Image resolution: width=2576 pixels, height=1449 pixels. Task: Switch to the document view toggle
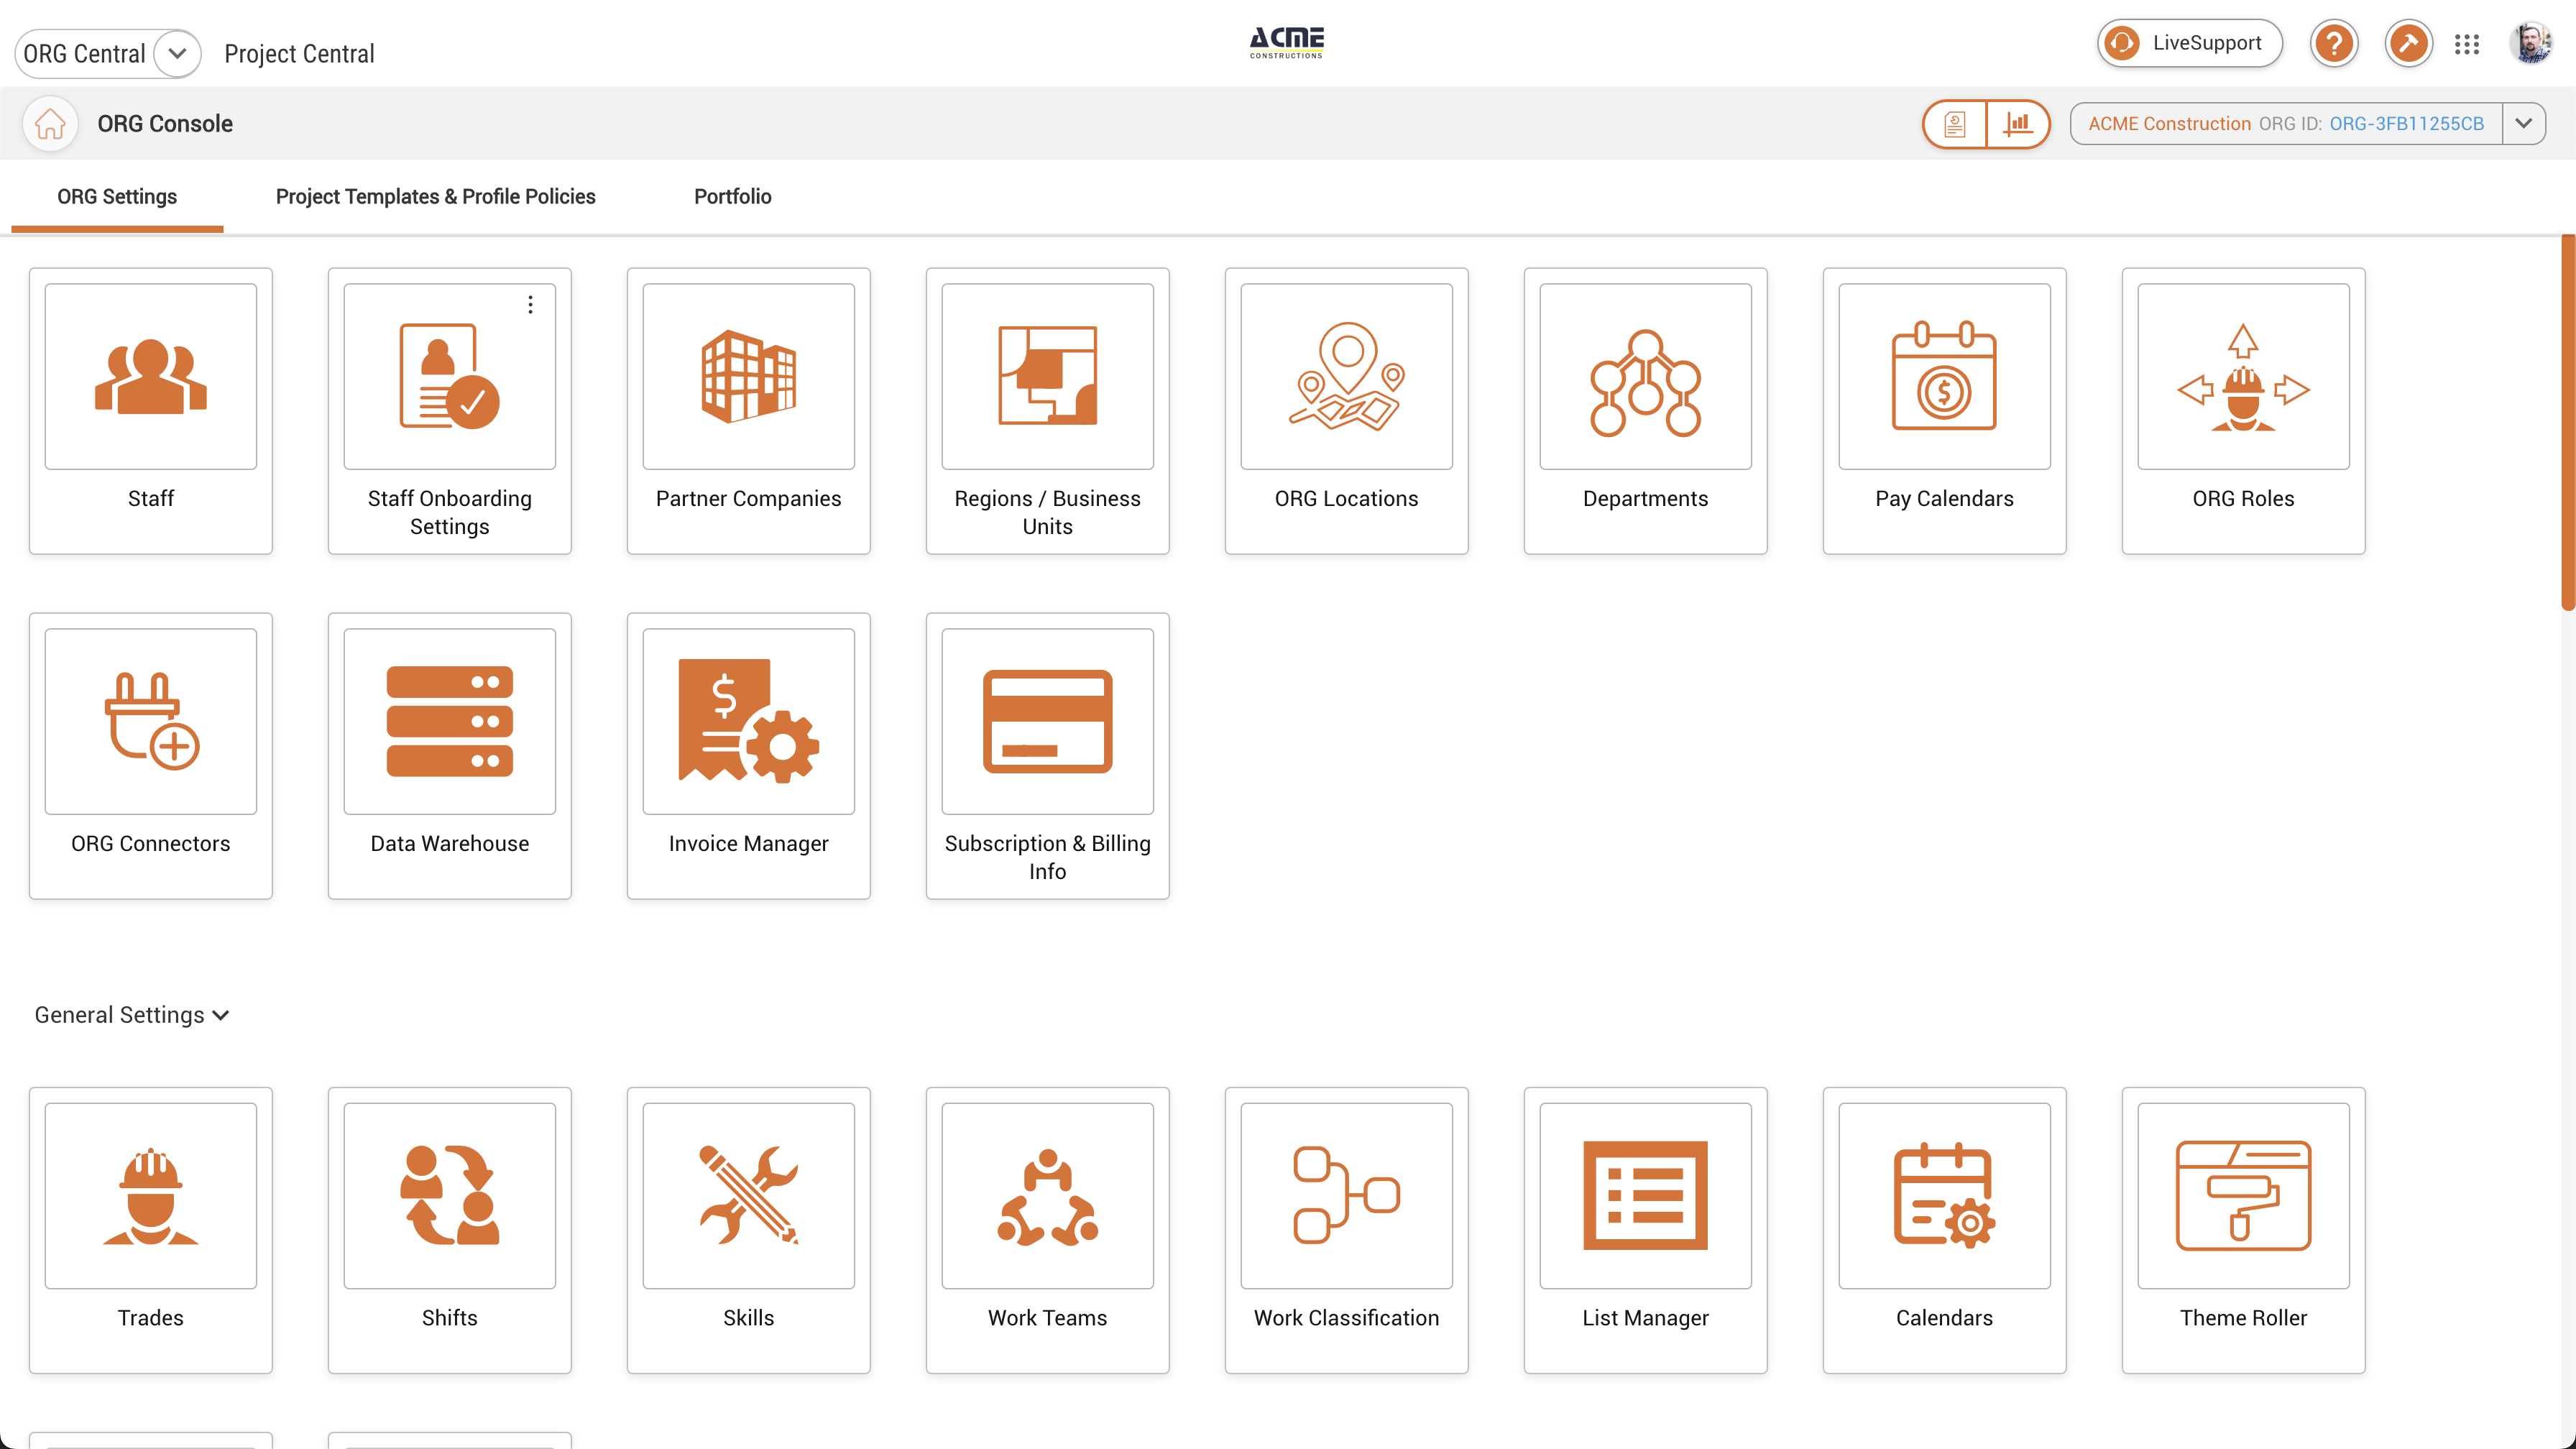[x=1955, y=124]
